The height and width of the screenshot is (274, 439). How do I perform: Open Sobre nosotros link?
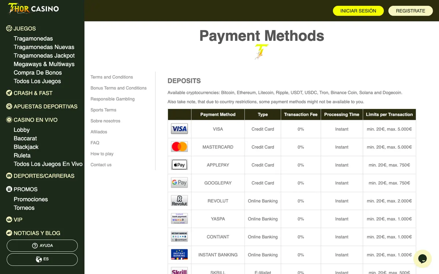click(105, 121)
